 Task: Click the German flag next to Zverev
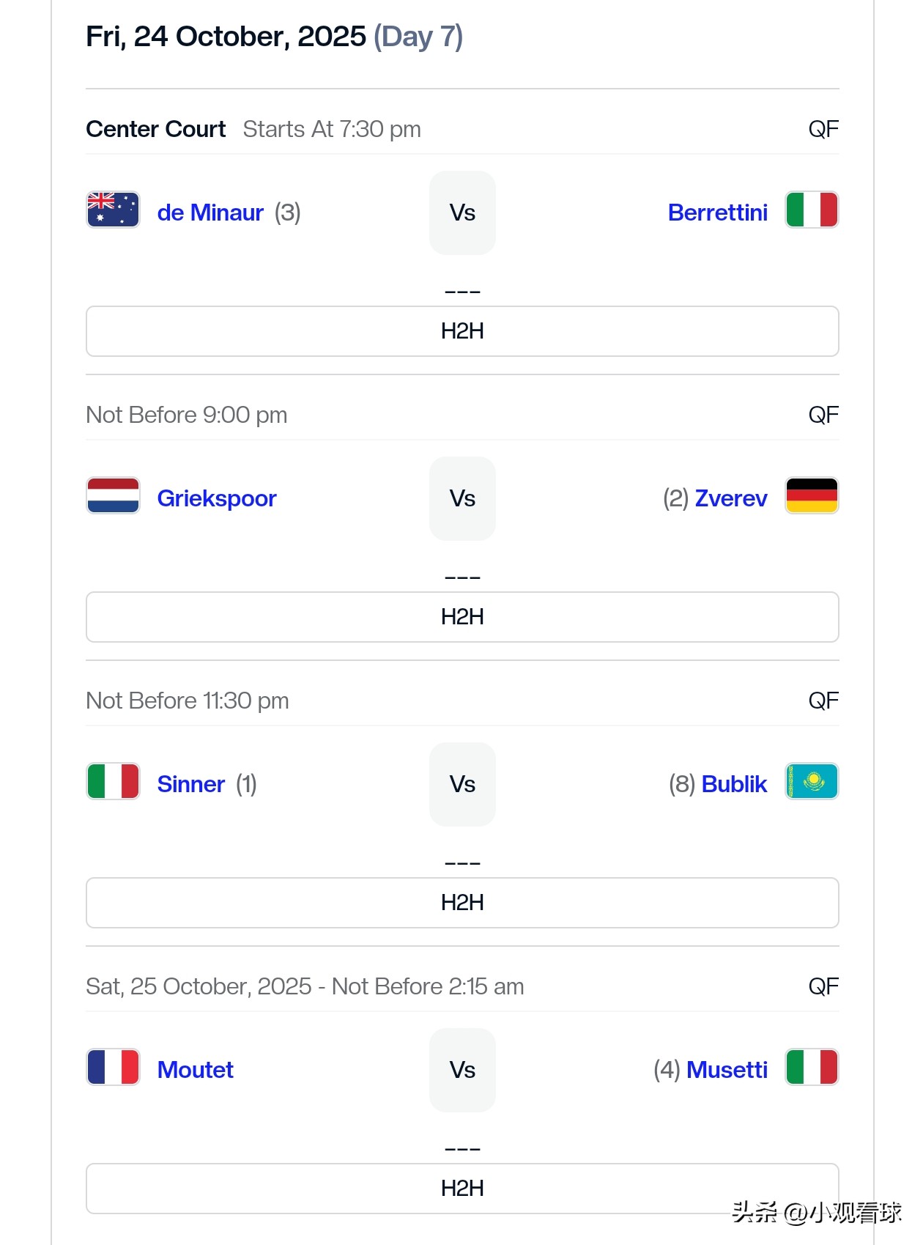click(x=812, y=496)
